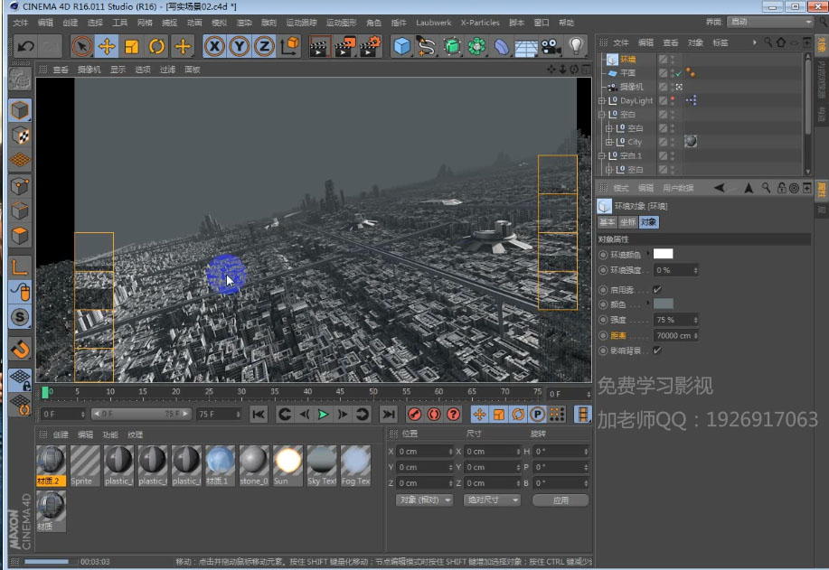Viewport: 829px width, 570px height.
Task: Open the Floor environment objects icon
Action: [526, 46]
